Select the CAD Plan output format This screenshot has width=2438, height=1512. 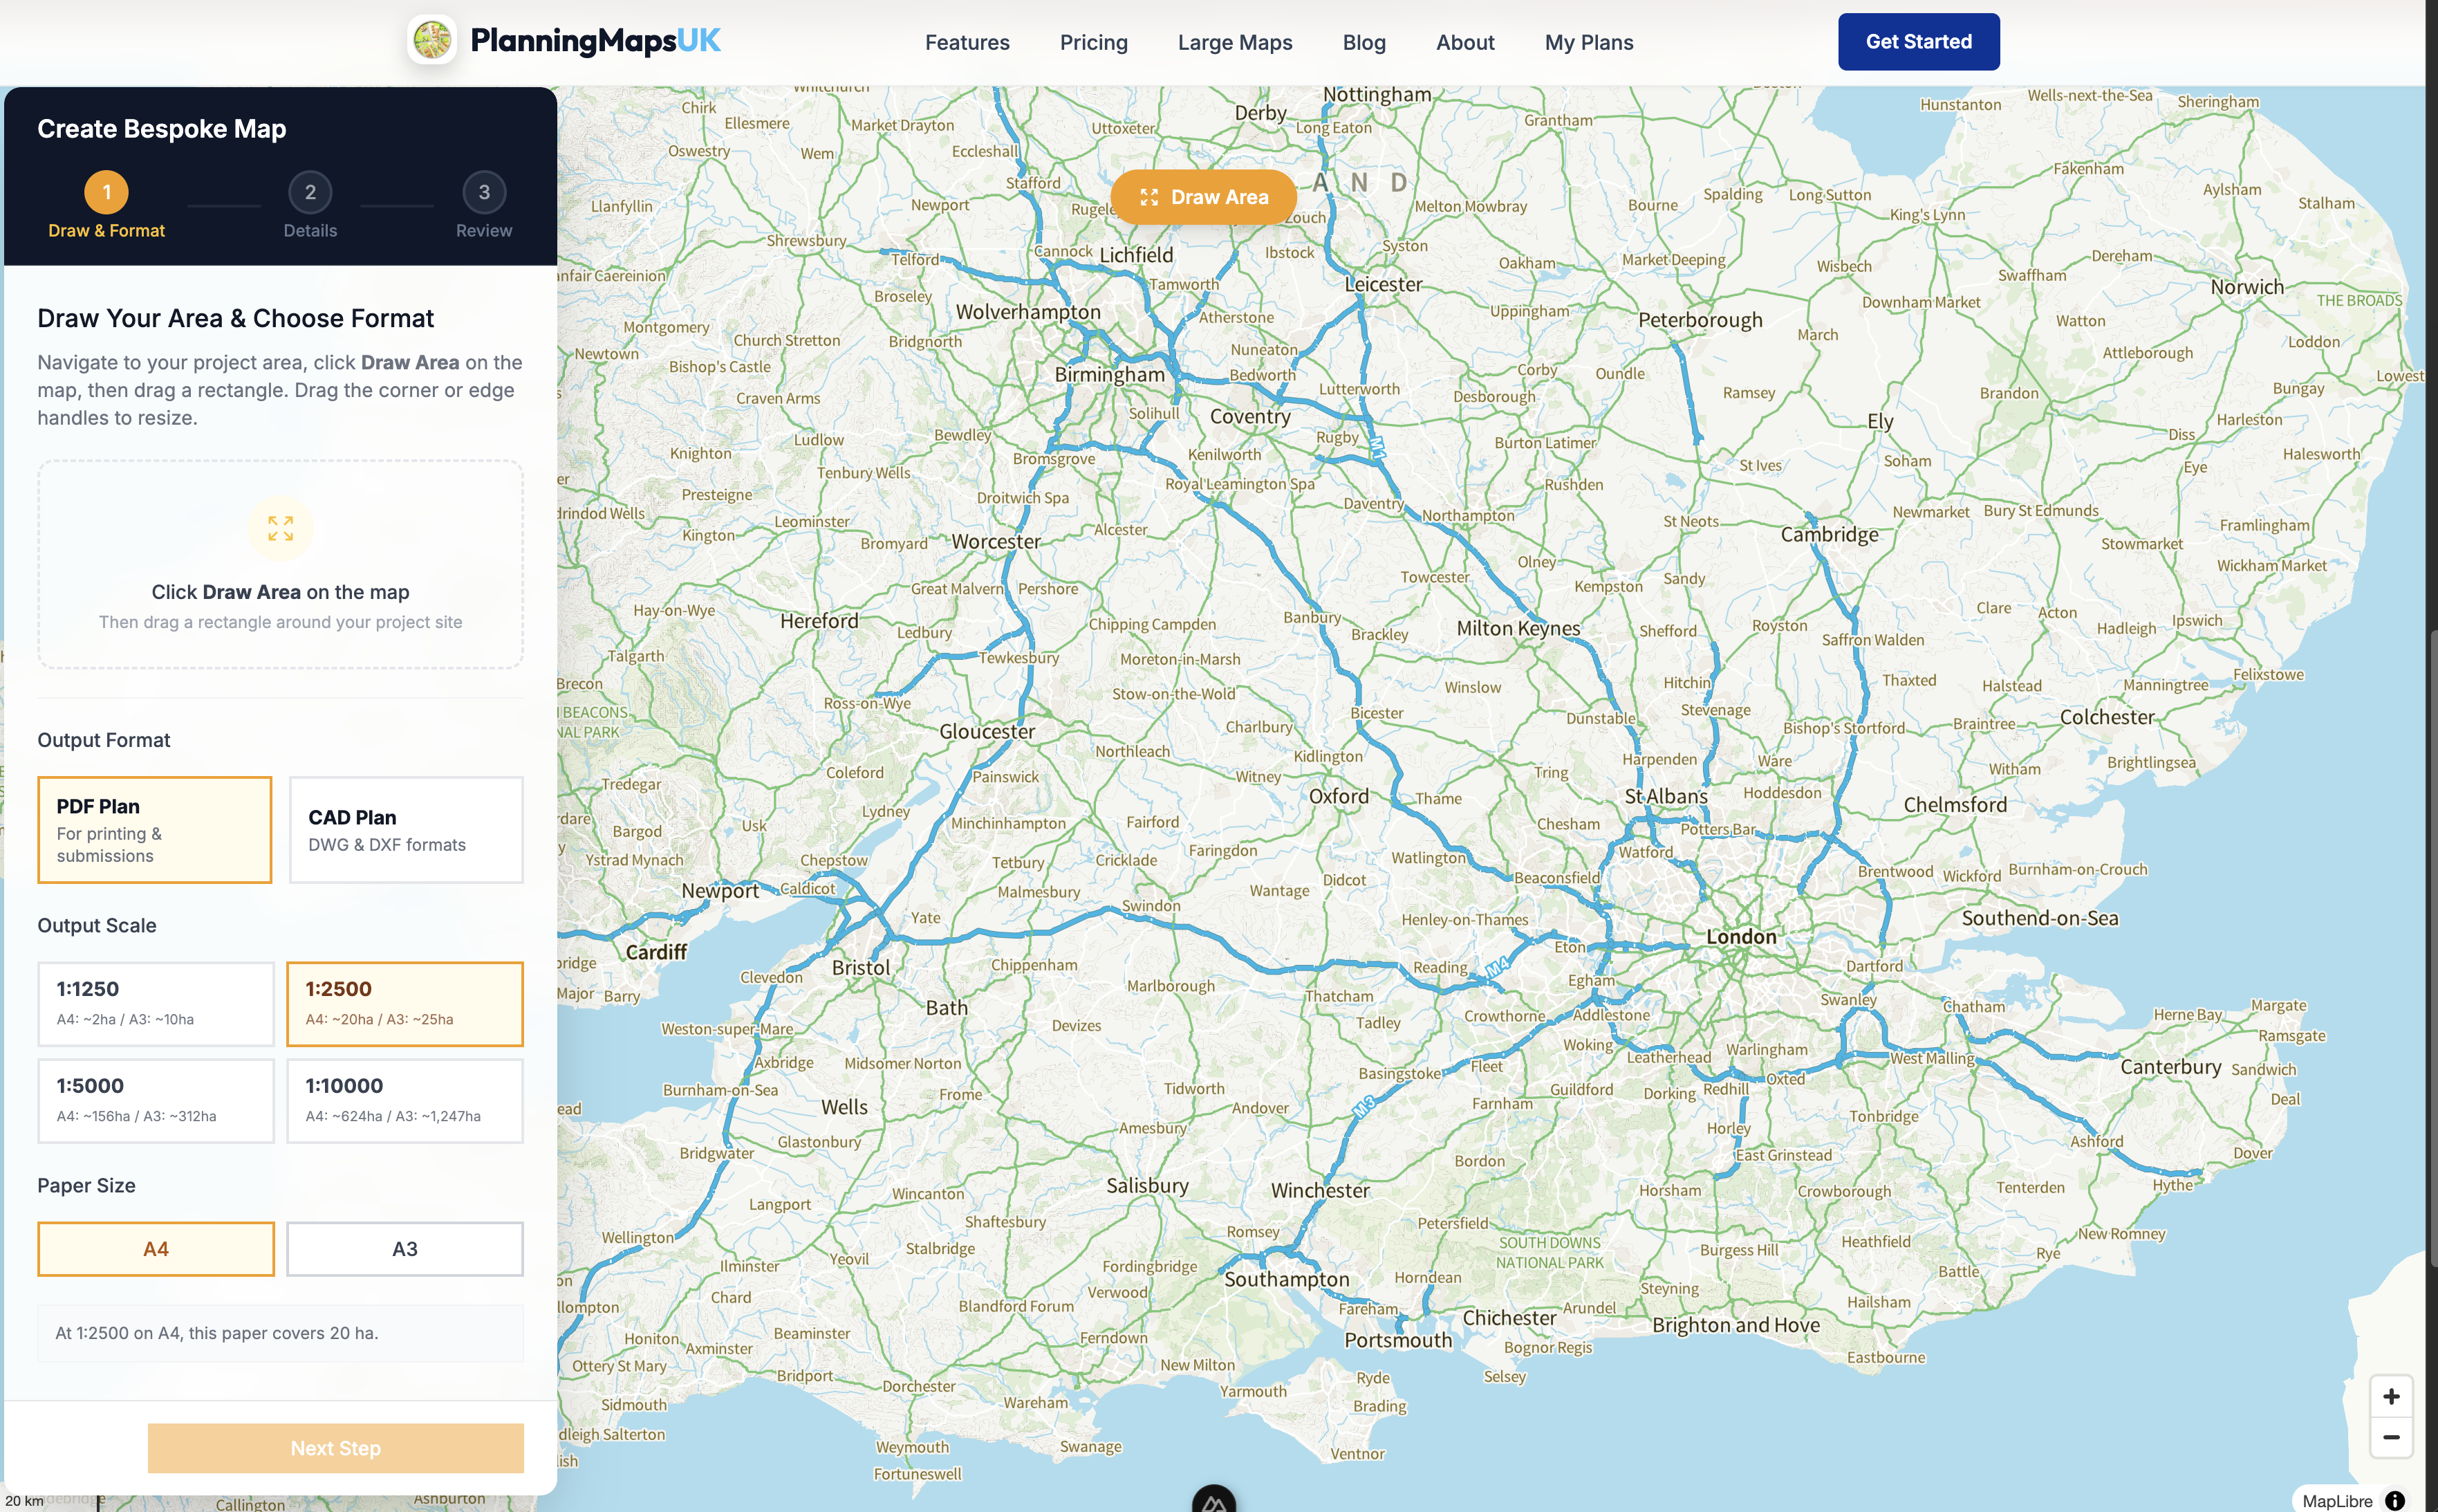pos(406,829)
